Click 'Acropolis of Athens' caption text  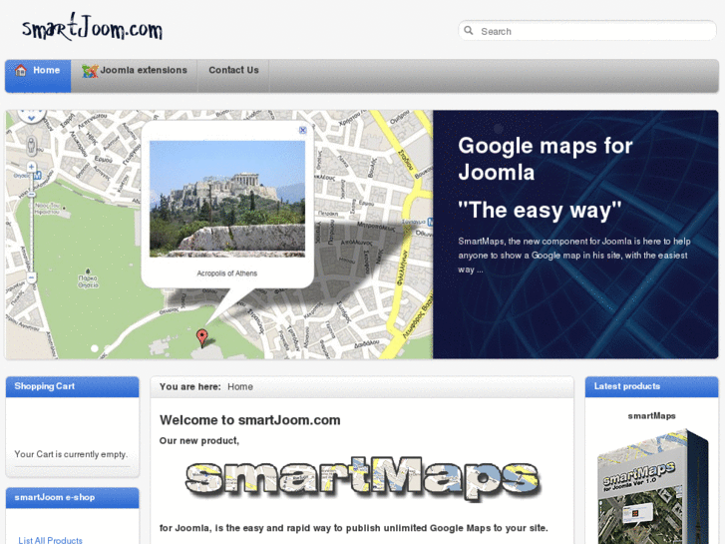point(227,273)
